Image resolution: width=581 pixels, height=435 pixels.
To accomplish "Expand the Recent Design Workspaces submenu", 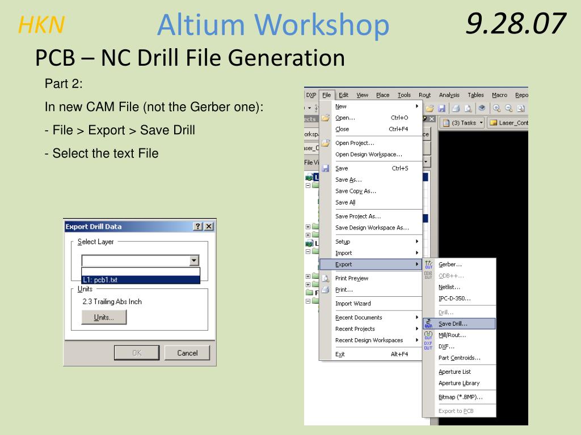I will 371,340.
